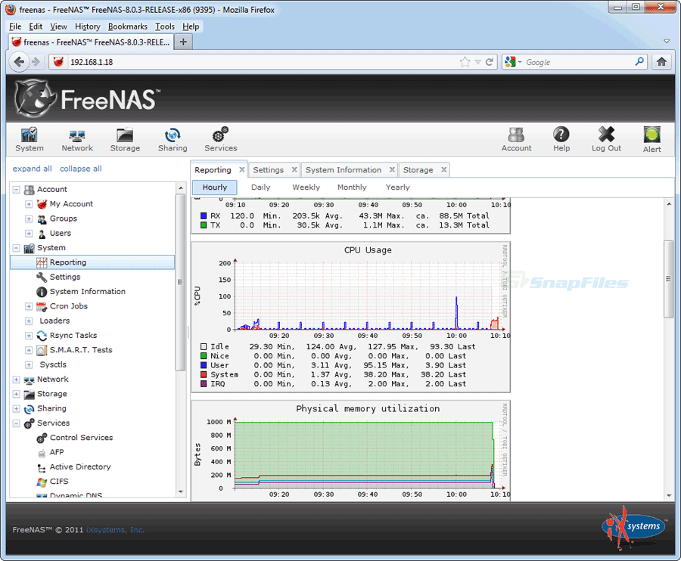Expand the Sysctls node

pyautogui.click(x=29, y=365)
